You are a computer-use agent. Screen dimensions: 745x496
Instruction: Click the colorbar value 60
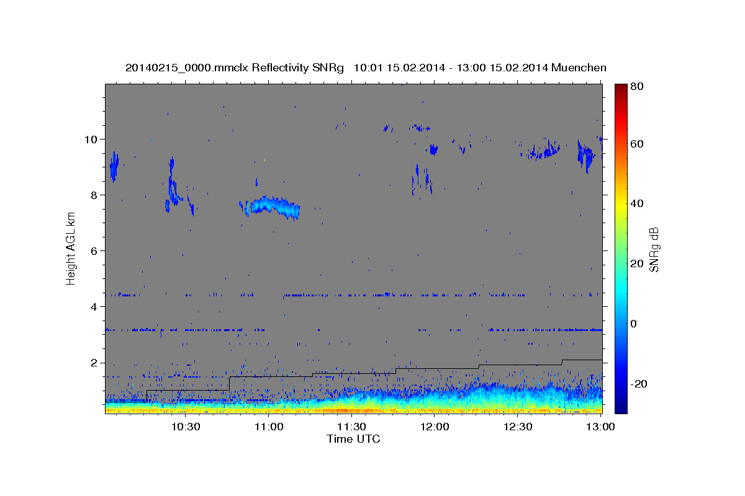(x=638, y=144)
